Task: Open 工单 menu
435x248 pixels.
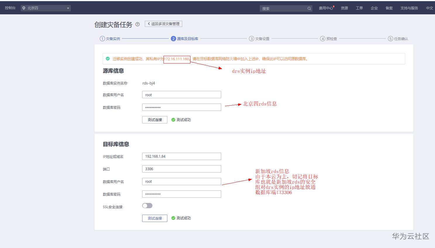Action: pos(359,8)
